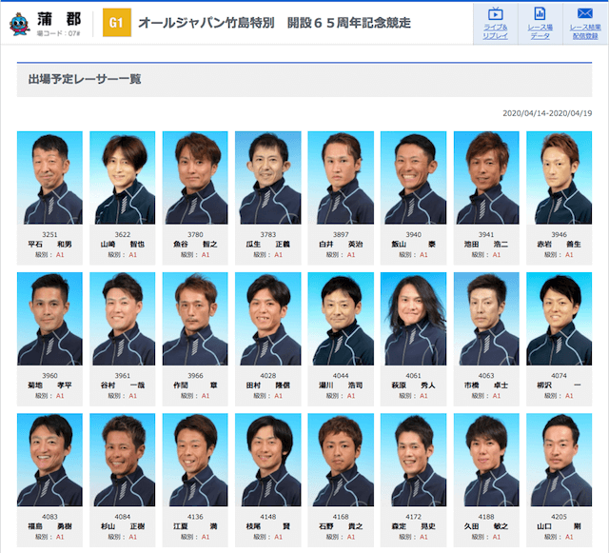Open photo of racer 3960

49,319
